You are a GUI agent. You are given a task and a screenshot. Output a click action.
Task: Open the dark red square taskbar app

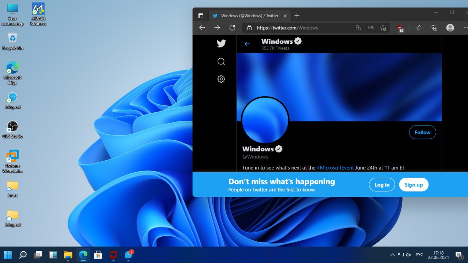click(113, 255)
